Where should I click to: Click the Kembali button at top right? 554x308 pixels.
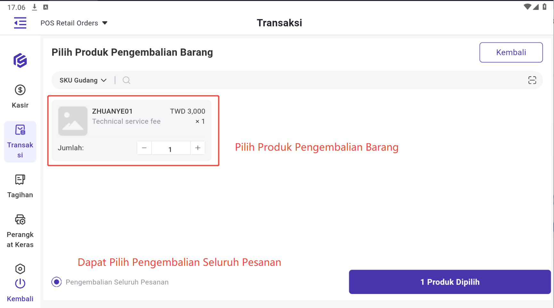point(511,52)
